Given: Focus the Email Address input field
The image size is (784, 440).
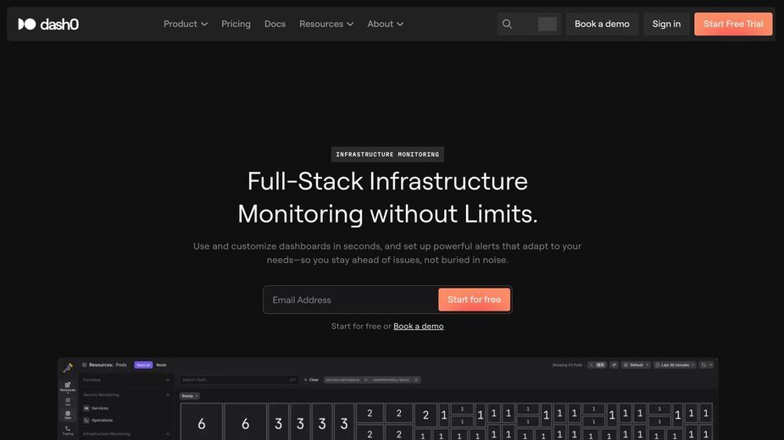Looking at the screenshot, I should pos(350,300).
